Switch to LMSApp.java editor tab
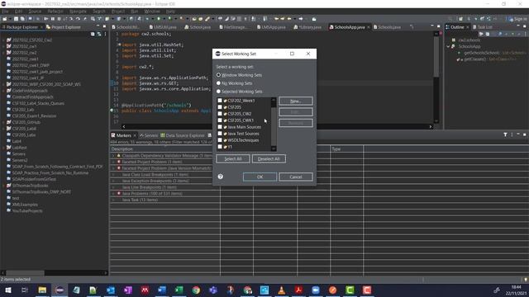Viewport: 529px width, 297px height. pyautogui.click(x=271, y=27)
